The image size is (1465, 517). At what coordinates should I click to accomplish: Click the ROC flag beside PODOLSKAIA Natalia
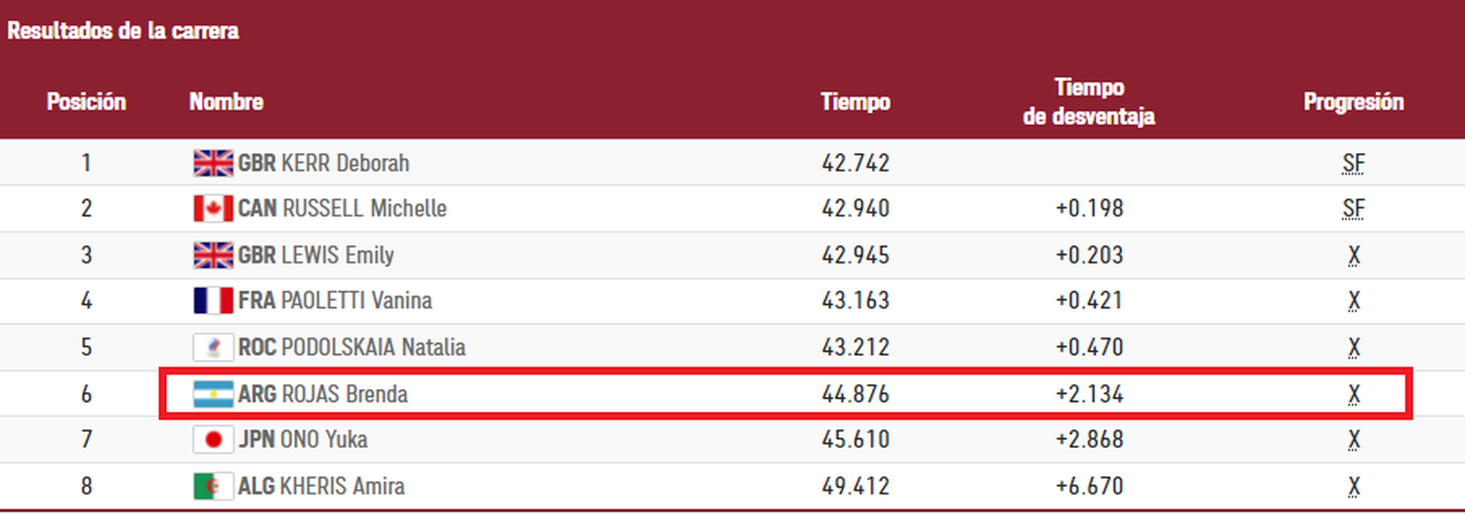213,347
